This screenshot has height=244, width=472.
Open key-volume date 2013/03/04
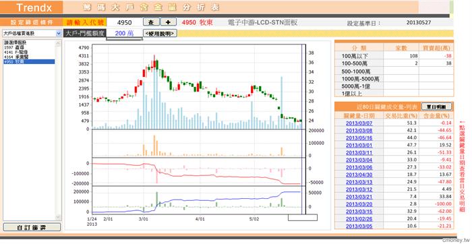359,160
